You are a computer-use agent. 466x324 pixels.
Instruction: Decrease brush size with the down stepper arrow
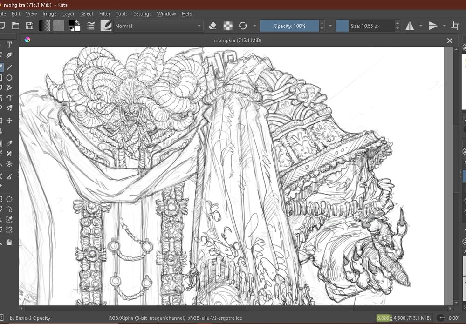tap(397, 29)
